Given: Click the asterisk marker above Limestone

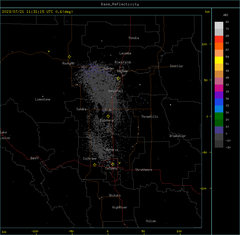Looking at the screenshot, I should (x=43, y=97).
